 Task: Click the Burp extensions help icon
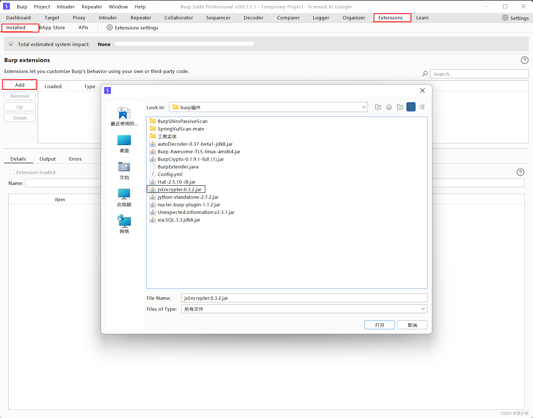pos(525,60)
